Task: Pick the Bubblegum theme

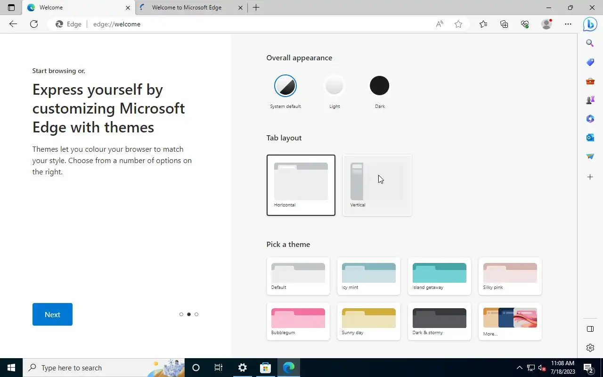Action: pyautogui.click(x=298, y=321)
